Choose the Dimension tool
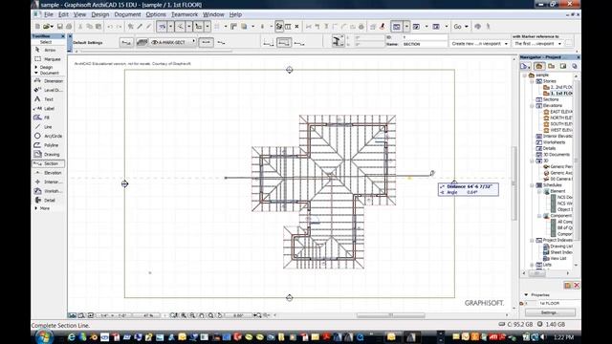 [49, 80]
